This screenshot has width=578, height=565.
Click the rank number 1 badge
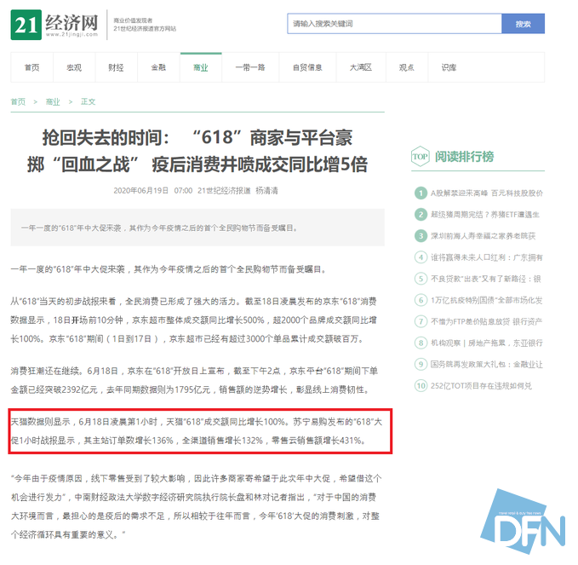(x=421, y=193)
